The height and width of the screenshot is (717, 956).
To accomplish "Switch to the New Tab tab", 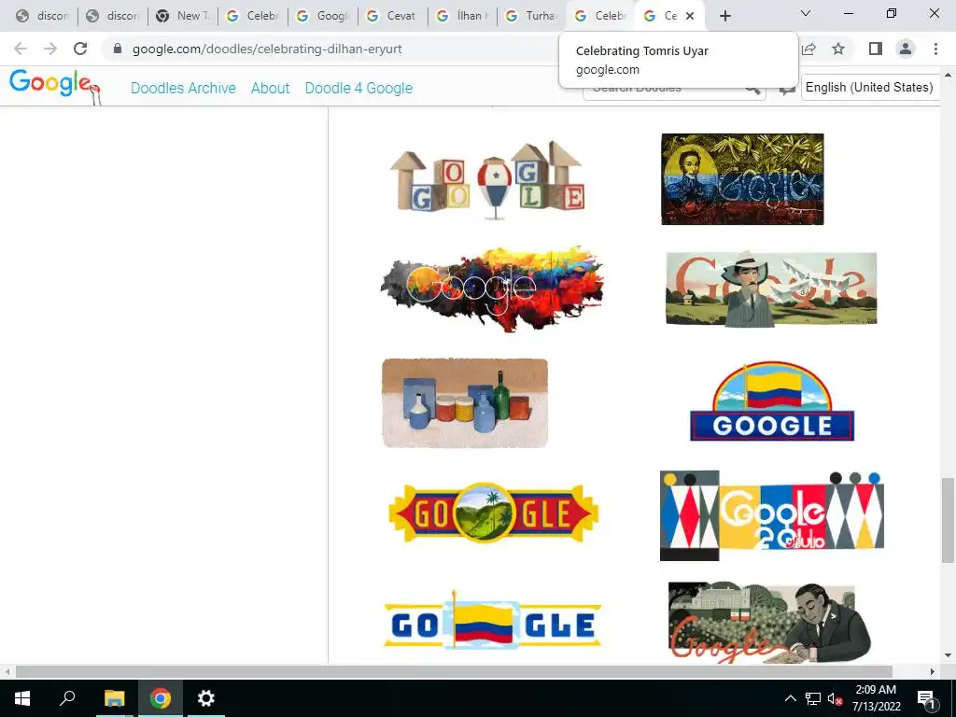I will point(183,16).
